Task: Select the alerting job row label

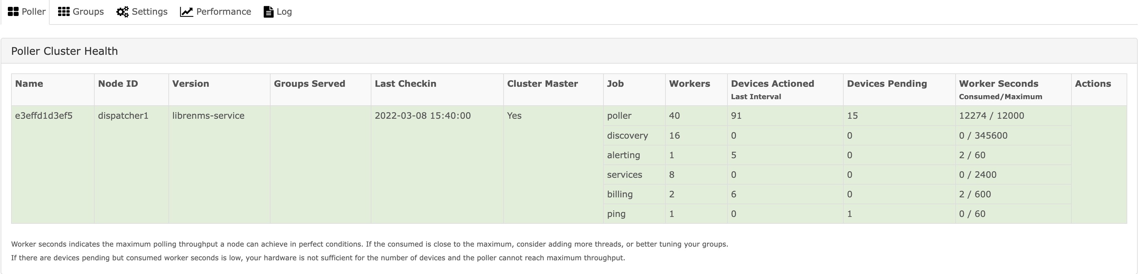Action: coord(623,155)
